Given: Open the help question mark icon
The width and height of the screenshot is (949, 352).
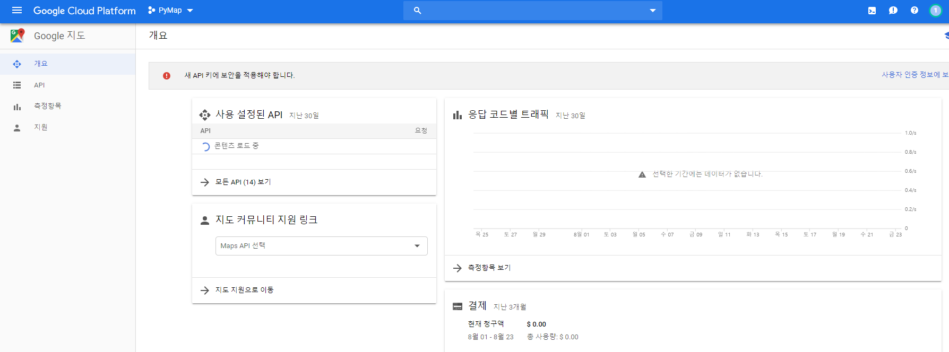Looking at the screenshot, I should pos(915,11).
